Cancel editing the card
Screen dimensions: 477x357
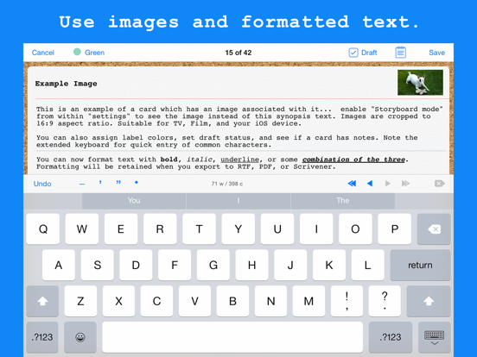(x=43, y=53)
